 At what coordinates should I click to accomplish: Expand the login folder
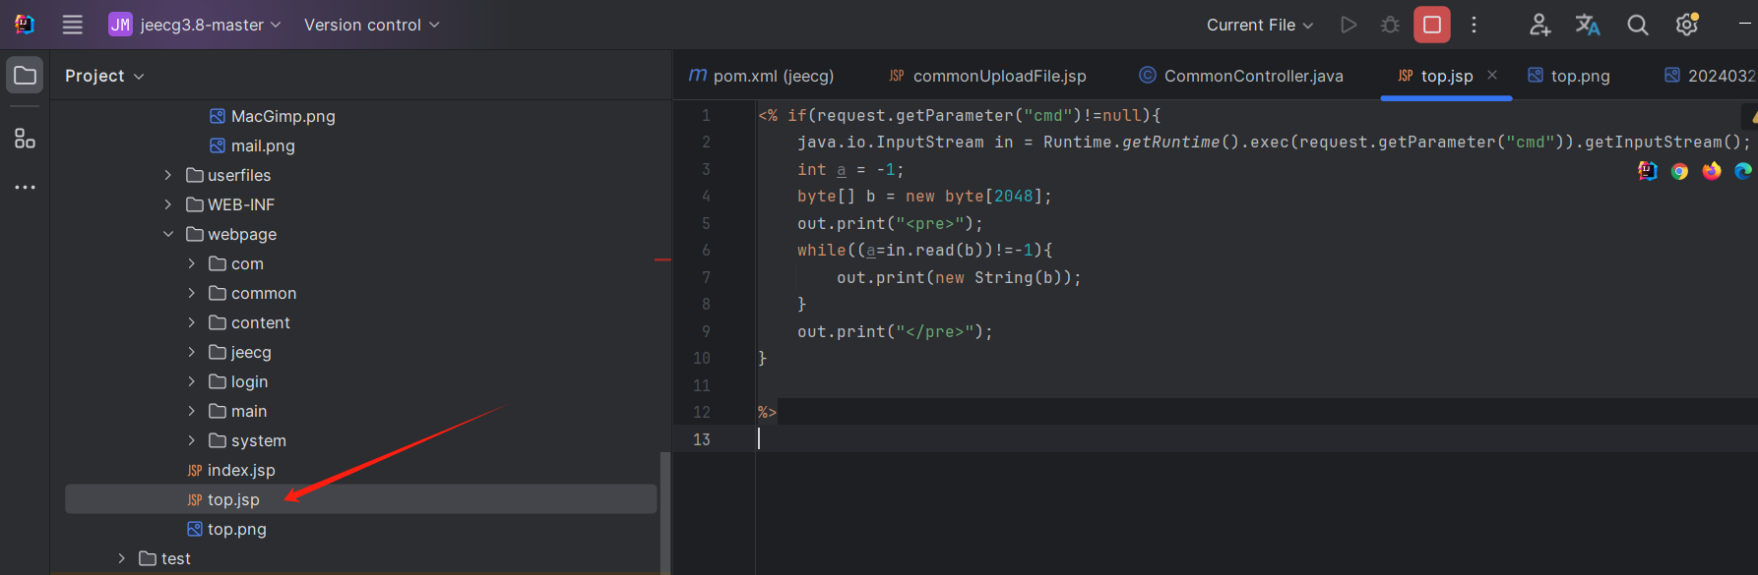192,381
